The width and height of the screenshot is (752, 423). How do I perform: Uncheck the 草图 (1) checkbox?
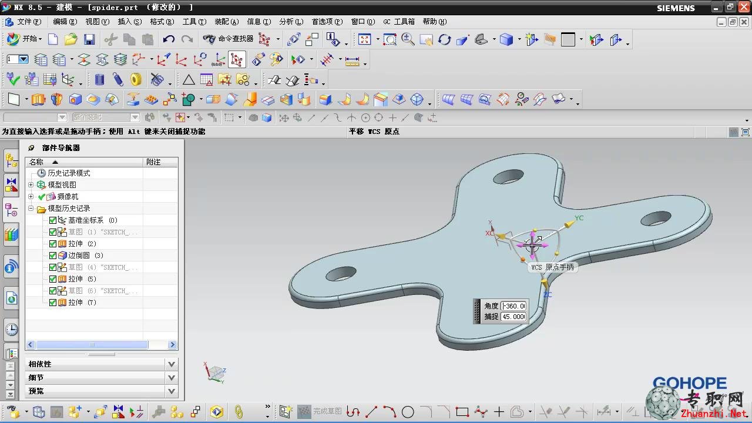click(x=53, y=232)
